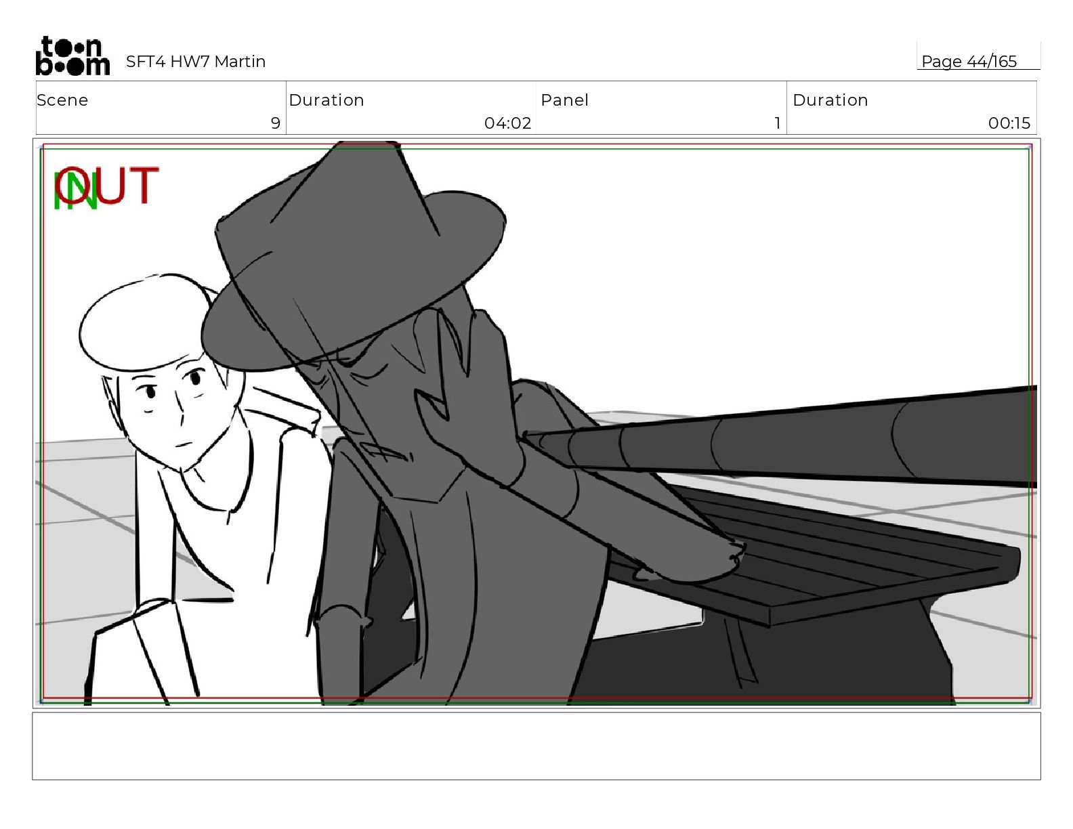The image size is (1073, 829).
Task: Click the Toon Boom logo
Action: (x=72, y=56)
